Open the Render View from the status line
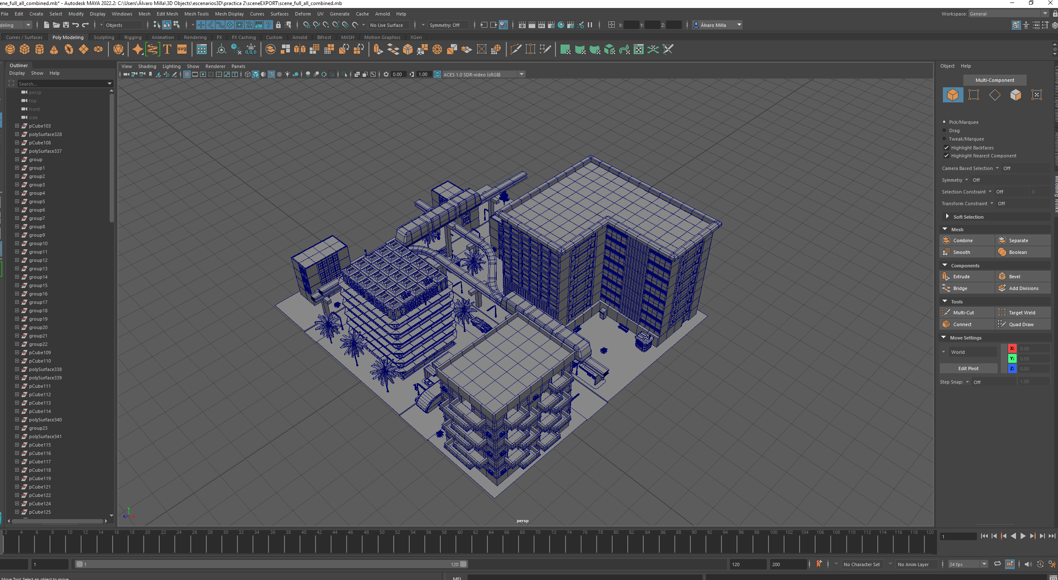 pyautogui.click(x=522, y=25)
